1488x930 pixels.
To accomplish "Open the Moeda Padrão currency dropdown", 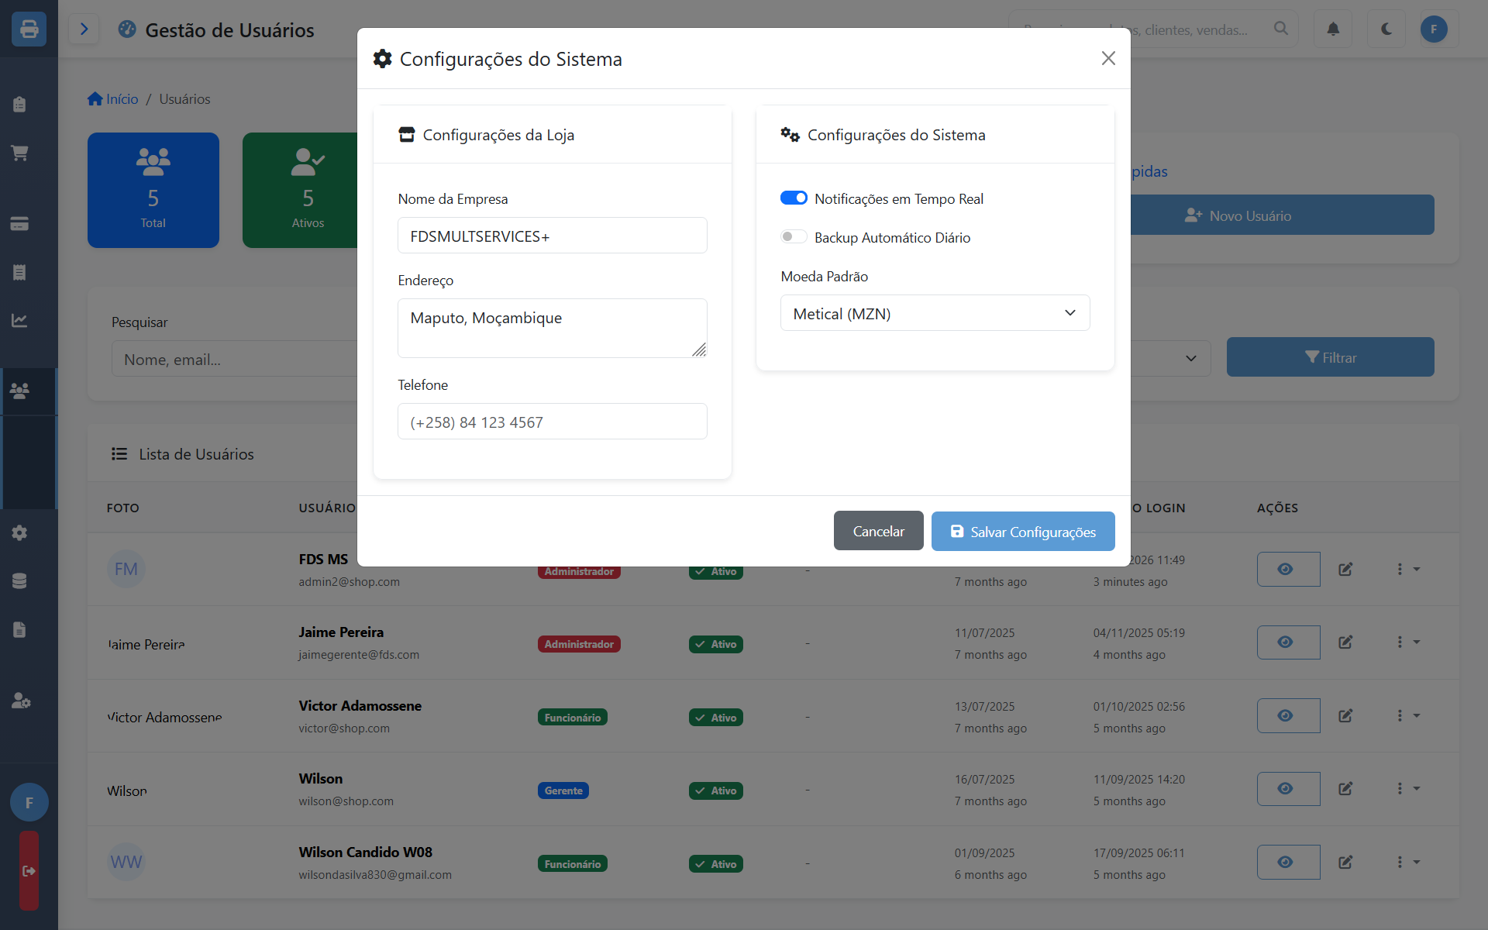I will tap(935, 313).
